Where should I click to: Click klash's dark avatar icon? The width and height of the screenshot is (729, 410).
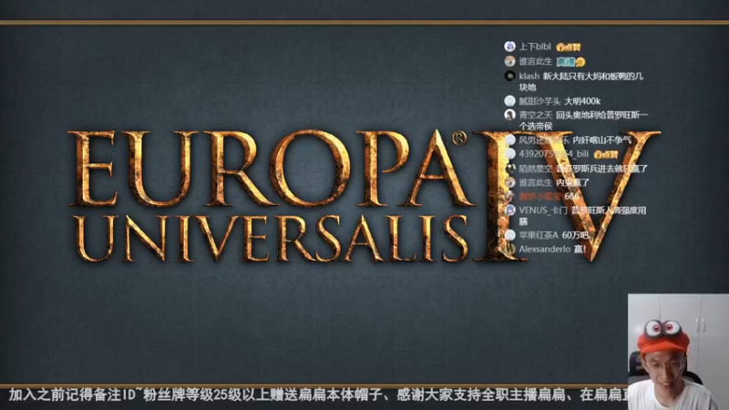click(x=510, y=76)
